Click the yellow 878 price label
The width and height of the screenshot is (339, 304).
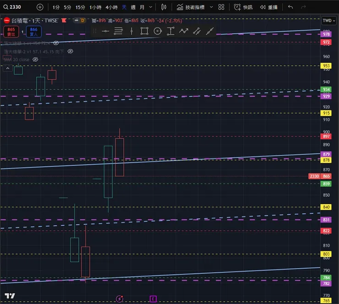coord(326,160)
